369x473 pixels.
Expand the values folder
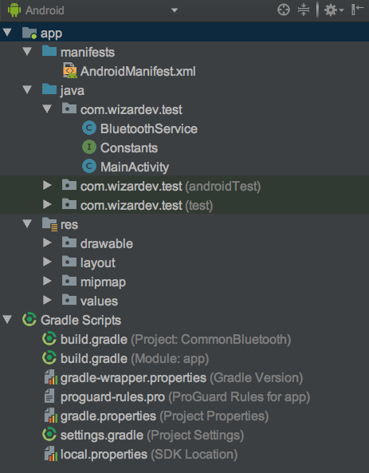[47, 300]
